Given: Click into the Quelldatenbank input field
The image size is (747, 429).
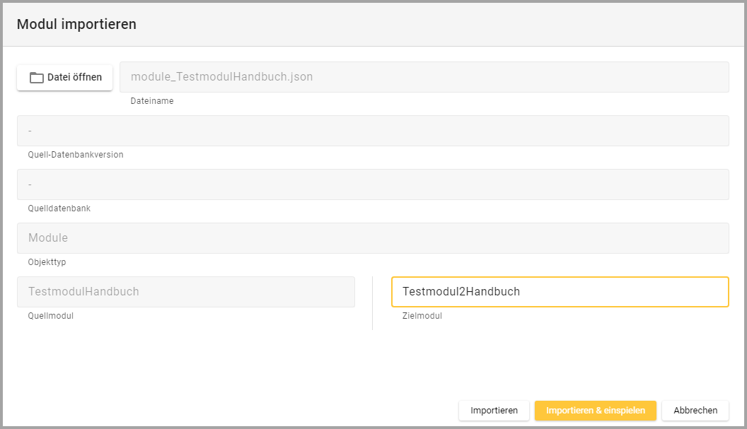Looking at the screenshot, I should (373, 184).
